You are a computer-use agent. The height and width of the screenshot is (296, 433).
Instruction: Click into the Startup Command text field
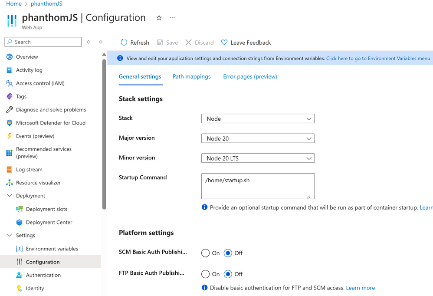click(x=258, y=186)
